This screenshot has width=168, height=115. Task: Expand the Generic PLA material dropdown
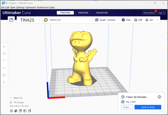pyautogui.click(x=68, y=20)
